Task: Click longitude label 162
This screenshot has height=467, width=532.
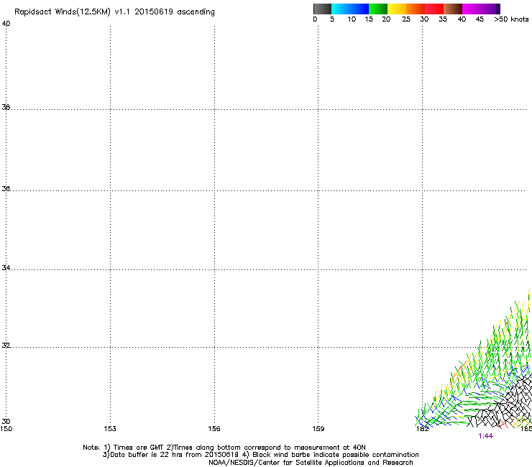Action: click(423, 429)
